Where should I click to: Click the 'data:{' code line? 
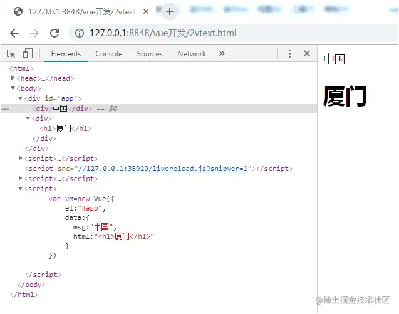pyautogui.click(x=77, y=217)
